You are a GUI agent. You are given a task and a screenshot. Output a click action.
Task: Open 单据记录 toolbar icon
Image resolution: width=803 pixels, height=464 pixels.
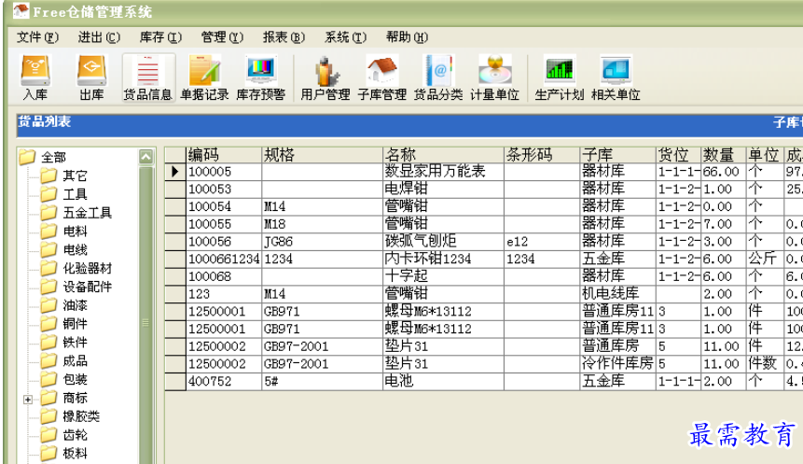point(204,77)
